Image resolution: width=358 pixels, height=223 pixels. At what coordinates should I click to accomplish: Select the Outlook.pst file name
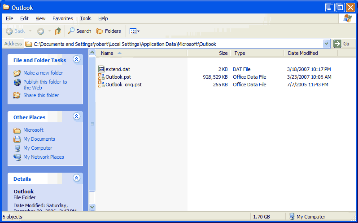pyautogui.click(x=118, y=77)
